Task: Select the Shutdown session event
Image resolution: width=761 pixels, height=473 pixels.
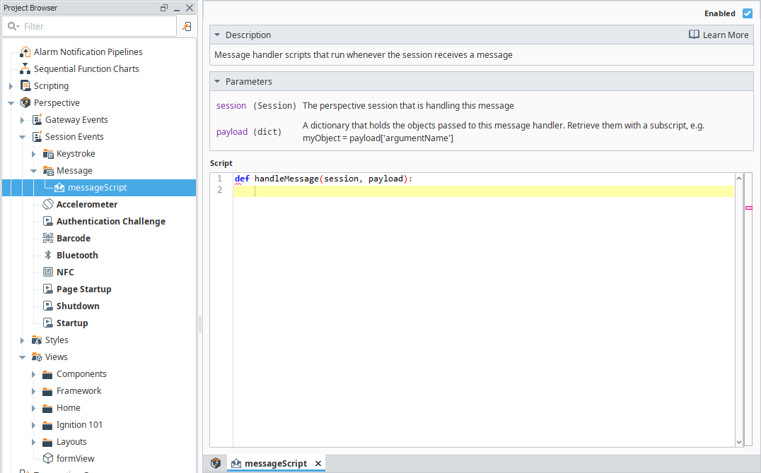Action: tap(78, 306)
